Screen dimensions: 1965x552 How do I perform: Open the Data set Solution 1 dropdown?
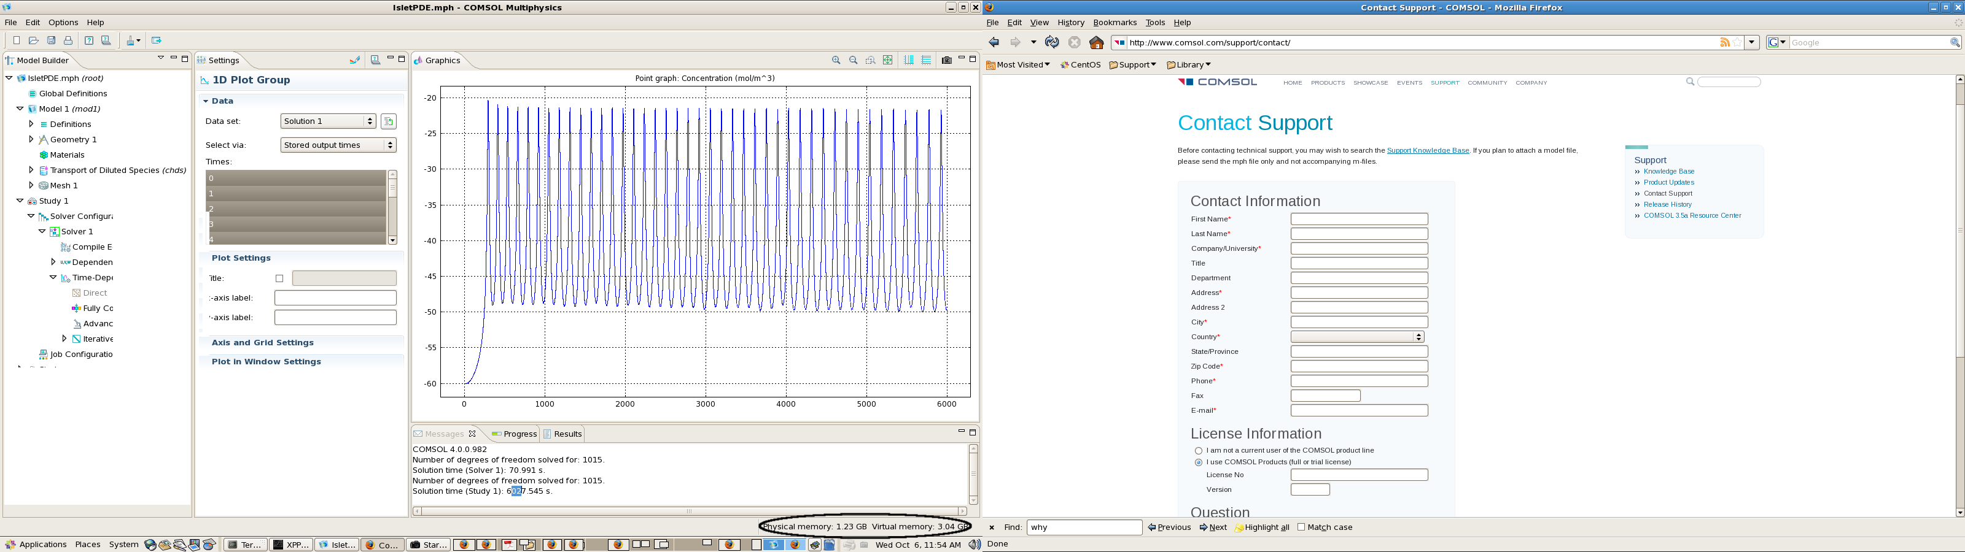(x=329, y=121)
